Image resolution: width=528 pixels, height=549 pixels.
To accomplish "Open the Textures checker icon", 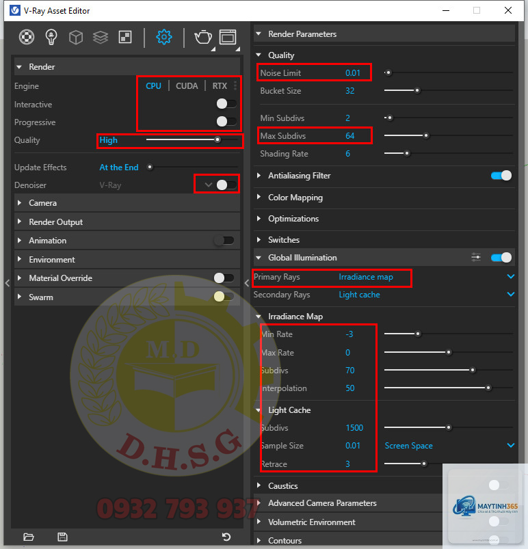I will (125, 37).
